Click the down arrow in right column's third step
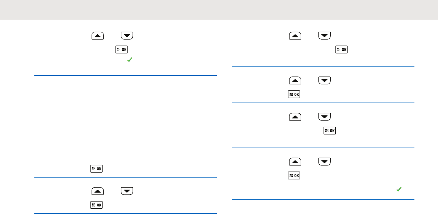Image resolution: width=438 pixels, height=214 pixels. (325, 117)
